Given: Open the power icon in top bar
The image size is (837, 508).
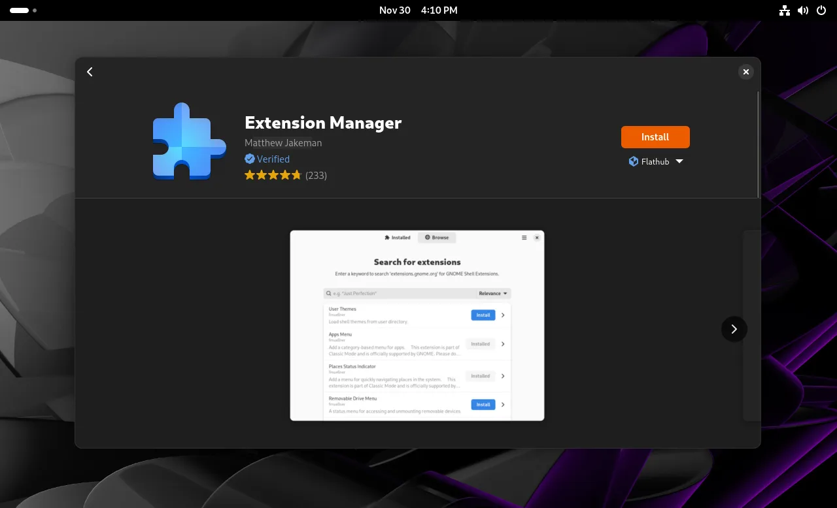Looking at the screenshot, I should click(821, 10).
